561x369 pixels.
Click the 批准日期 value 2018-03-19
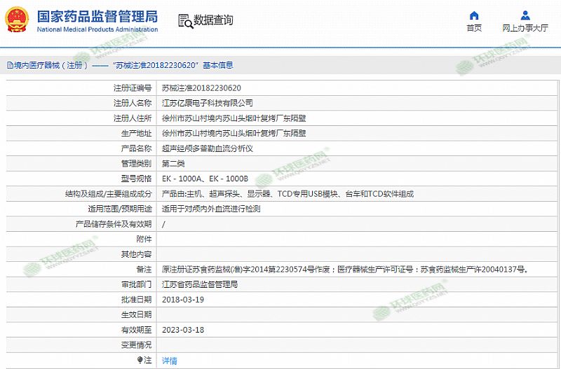[x=182, y=300]
